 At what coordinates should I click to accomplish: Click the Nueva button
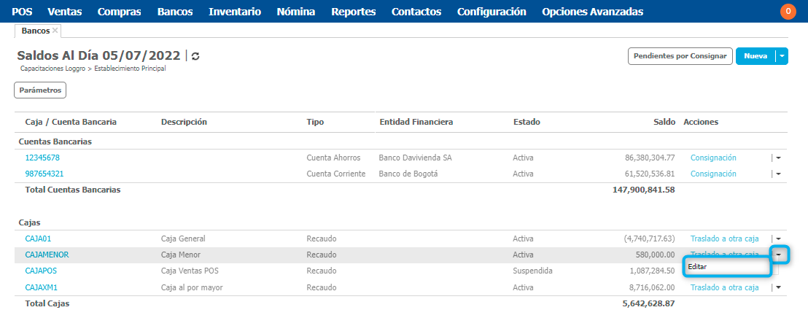tap(755, 56)
